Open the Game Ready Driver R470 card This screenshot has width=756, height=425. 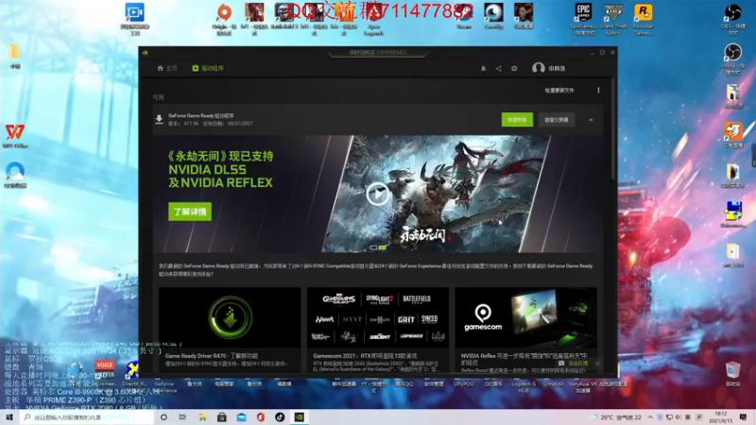(x=230, y=330)
